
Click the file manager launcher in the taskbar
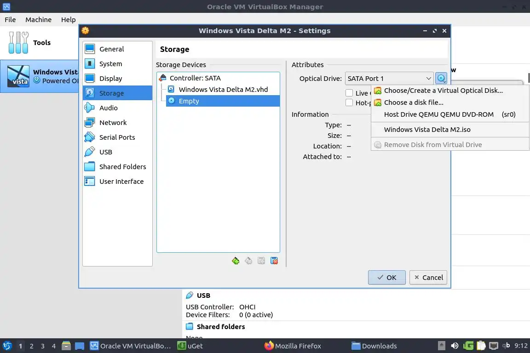(x=66, y=346)
